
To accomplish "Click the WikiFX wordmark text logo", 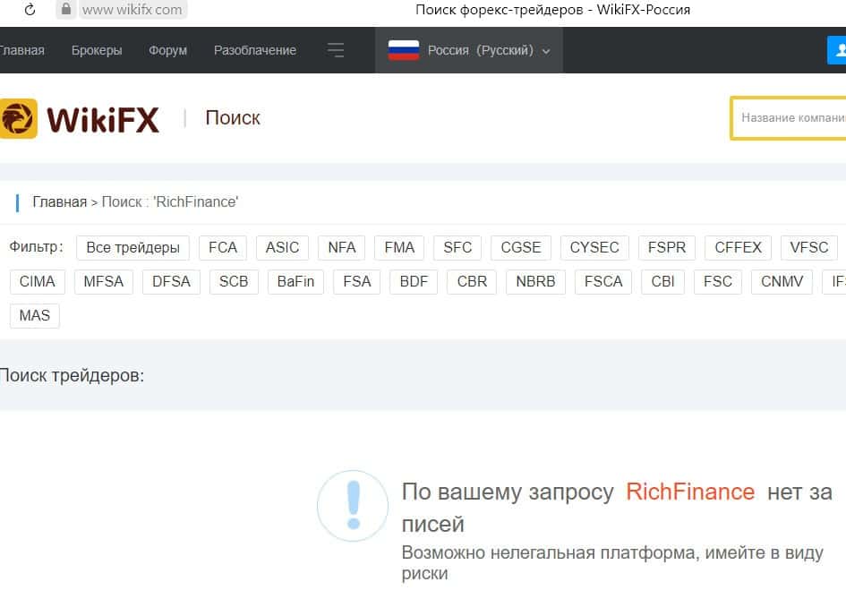I will tap(103, 119).
